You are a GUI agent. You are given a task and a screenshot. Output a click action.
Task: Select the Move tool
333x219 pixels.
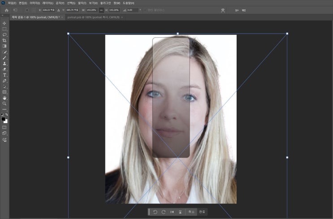[x=4, y=23]
